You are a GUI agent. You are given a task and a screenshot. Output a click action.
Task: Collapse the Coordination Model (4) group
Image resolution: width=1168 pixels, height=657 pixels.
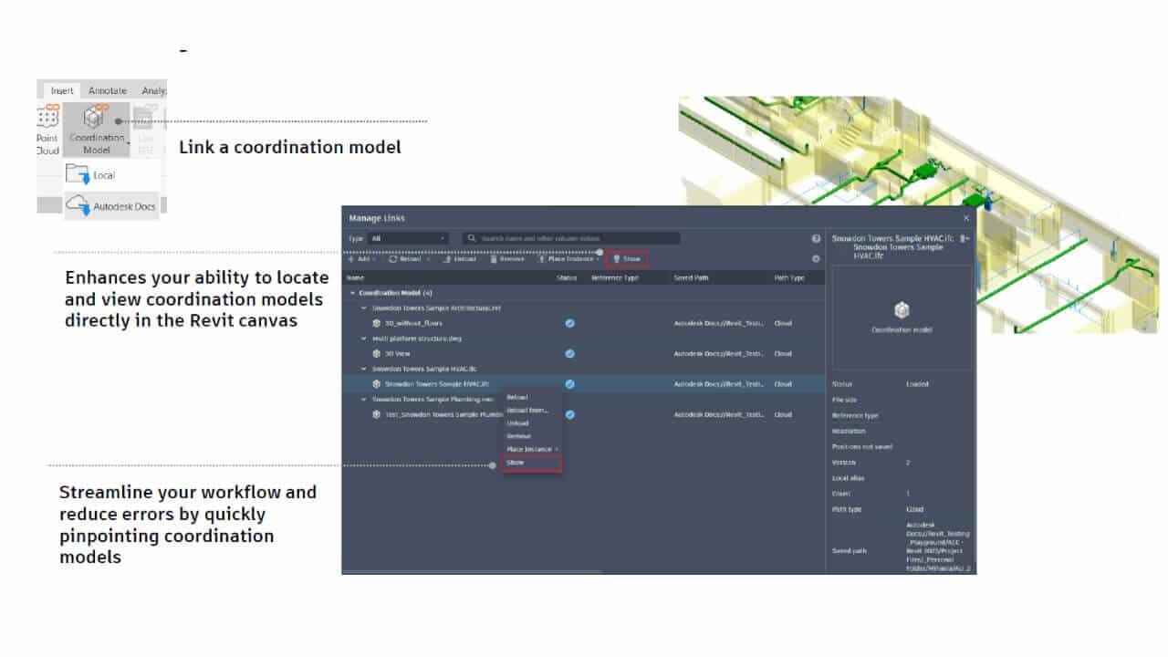click(x=352, y=293)
